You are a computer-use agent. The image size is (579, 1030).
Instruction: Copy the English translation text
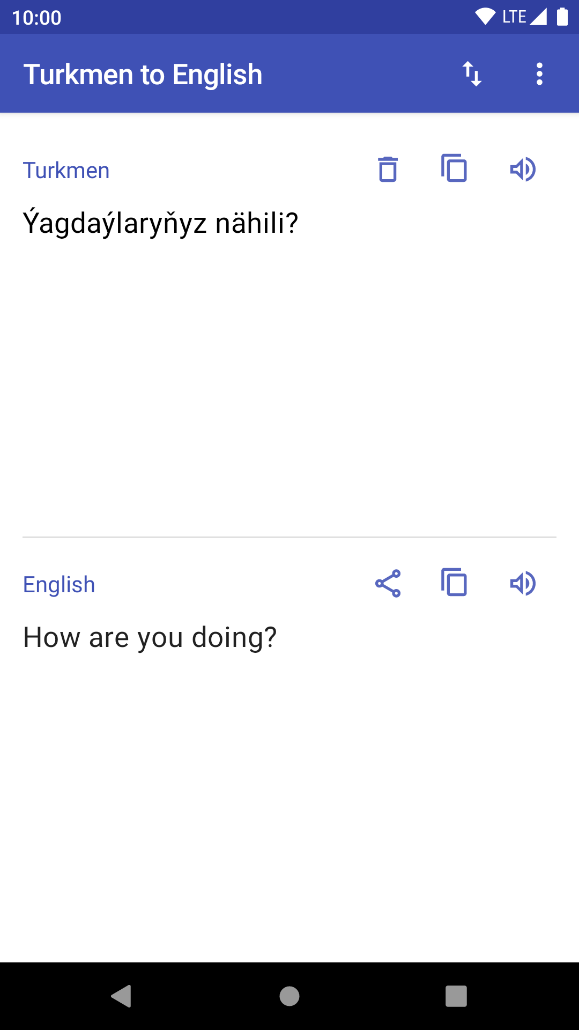(454, 583)
